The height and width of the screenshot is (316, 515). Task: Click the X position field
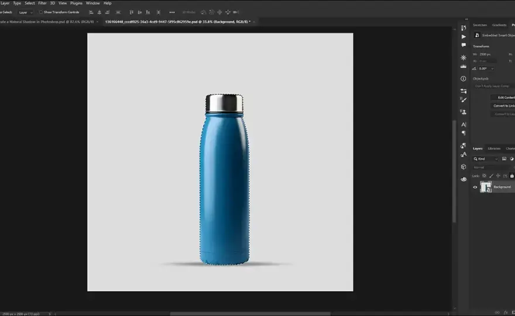(487, 61)
